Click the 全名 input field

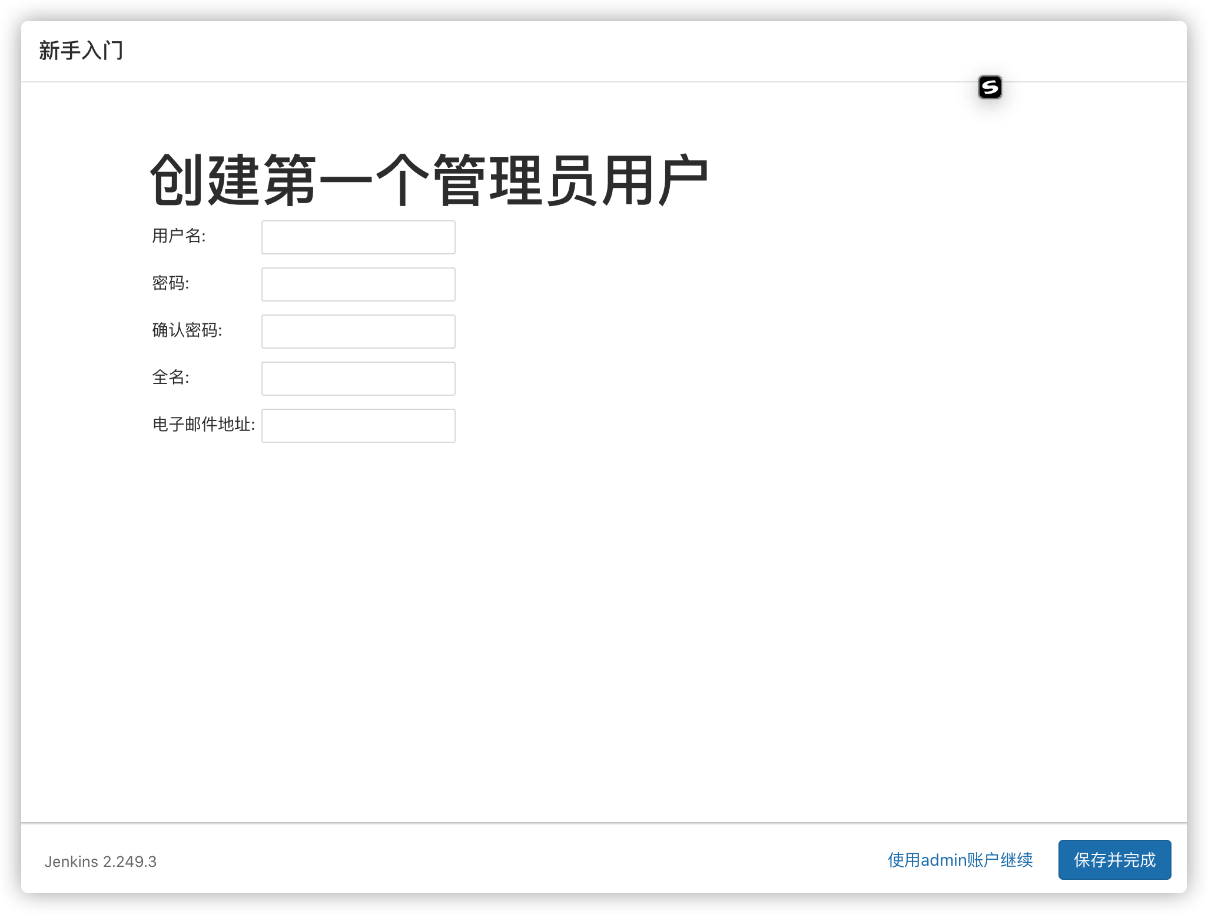coord(358,378)
